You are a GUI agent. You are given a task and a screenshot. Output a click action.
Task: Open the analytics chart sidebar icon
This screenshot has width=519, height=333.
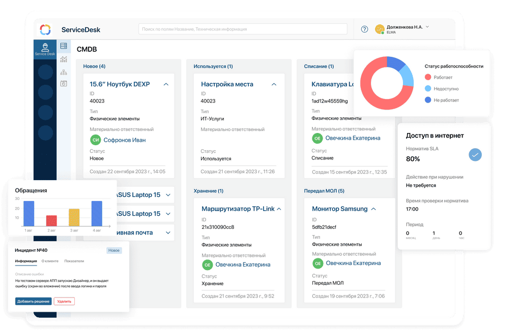coord(64,59)
